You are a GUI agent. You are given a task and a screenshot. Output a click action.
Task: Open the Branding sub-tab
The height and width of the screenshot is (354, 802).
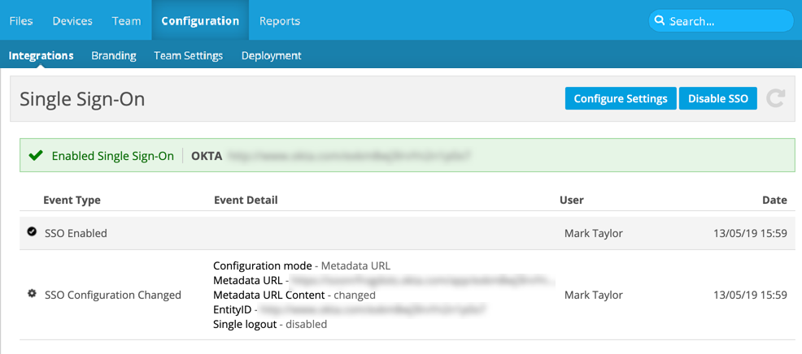pos(114,56)
